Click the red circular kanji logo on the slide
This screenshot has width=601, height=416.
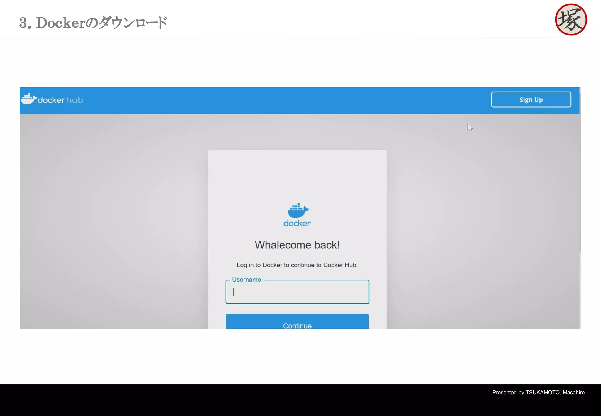(x=571, y=20)
